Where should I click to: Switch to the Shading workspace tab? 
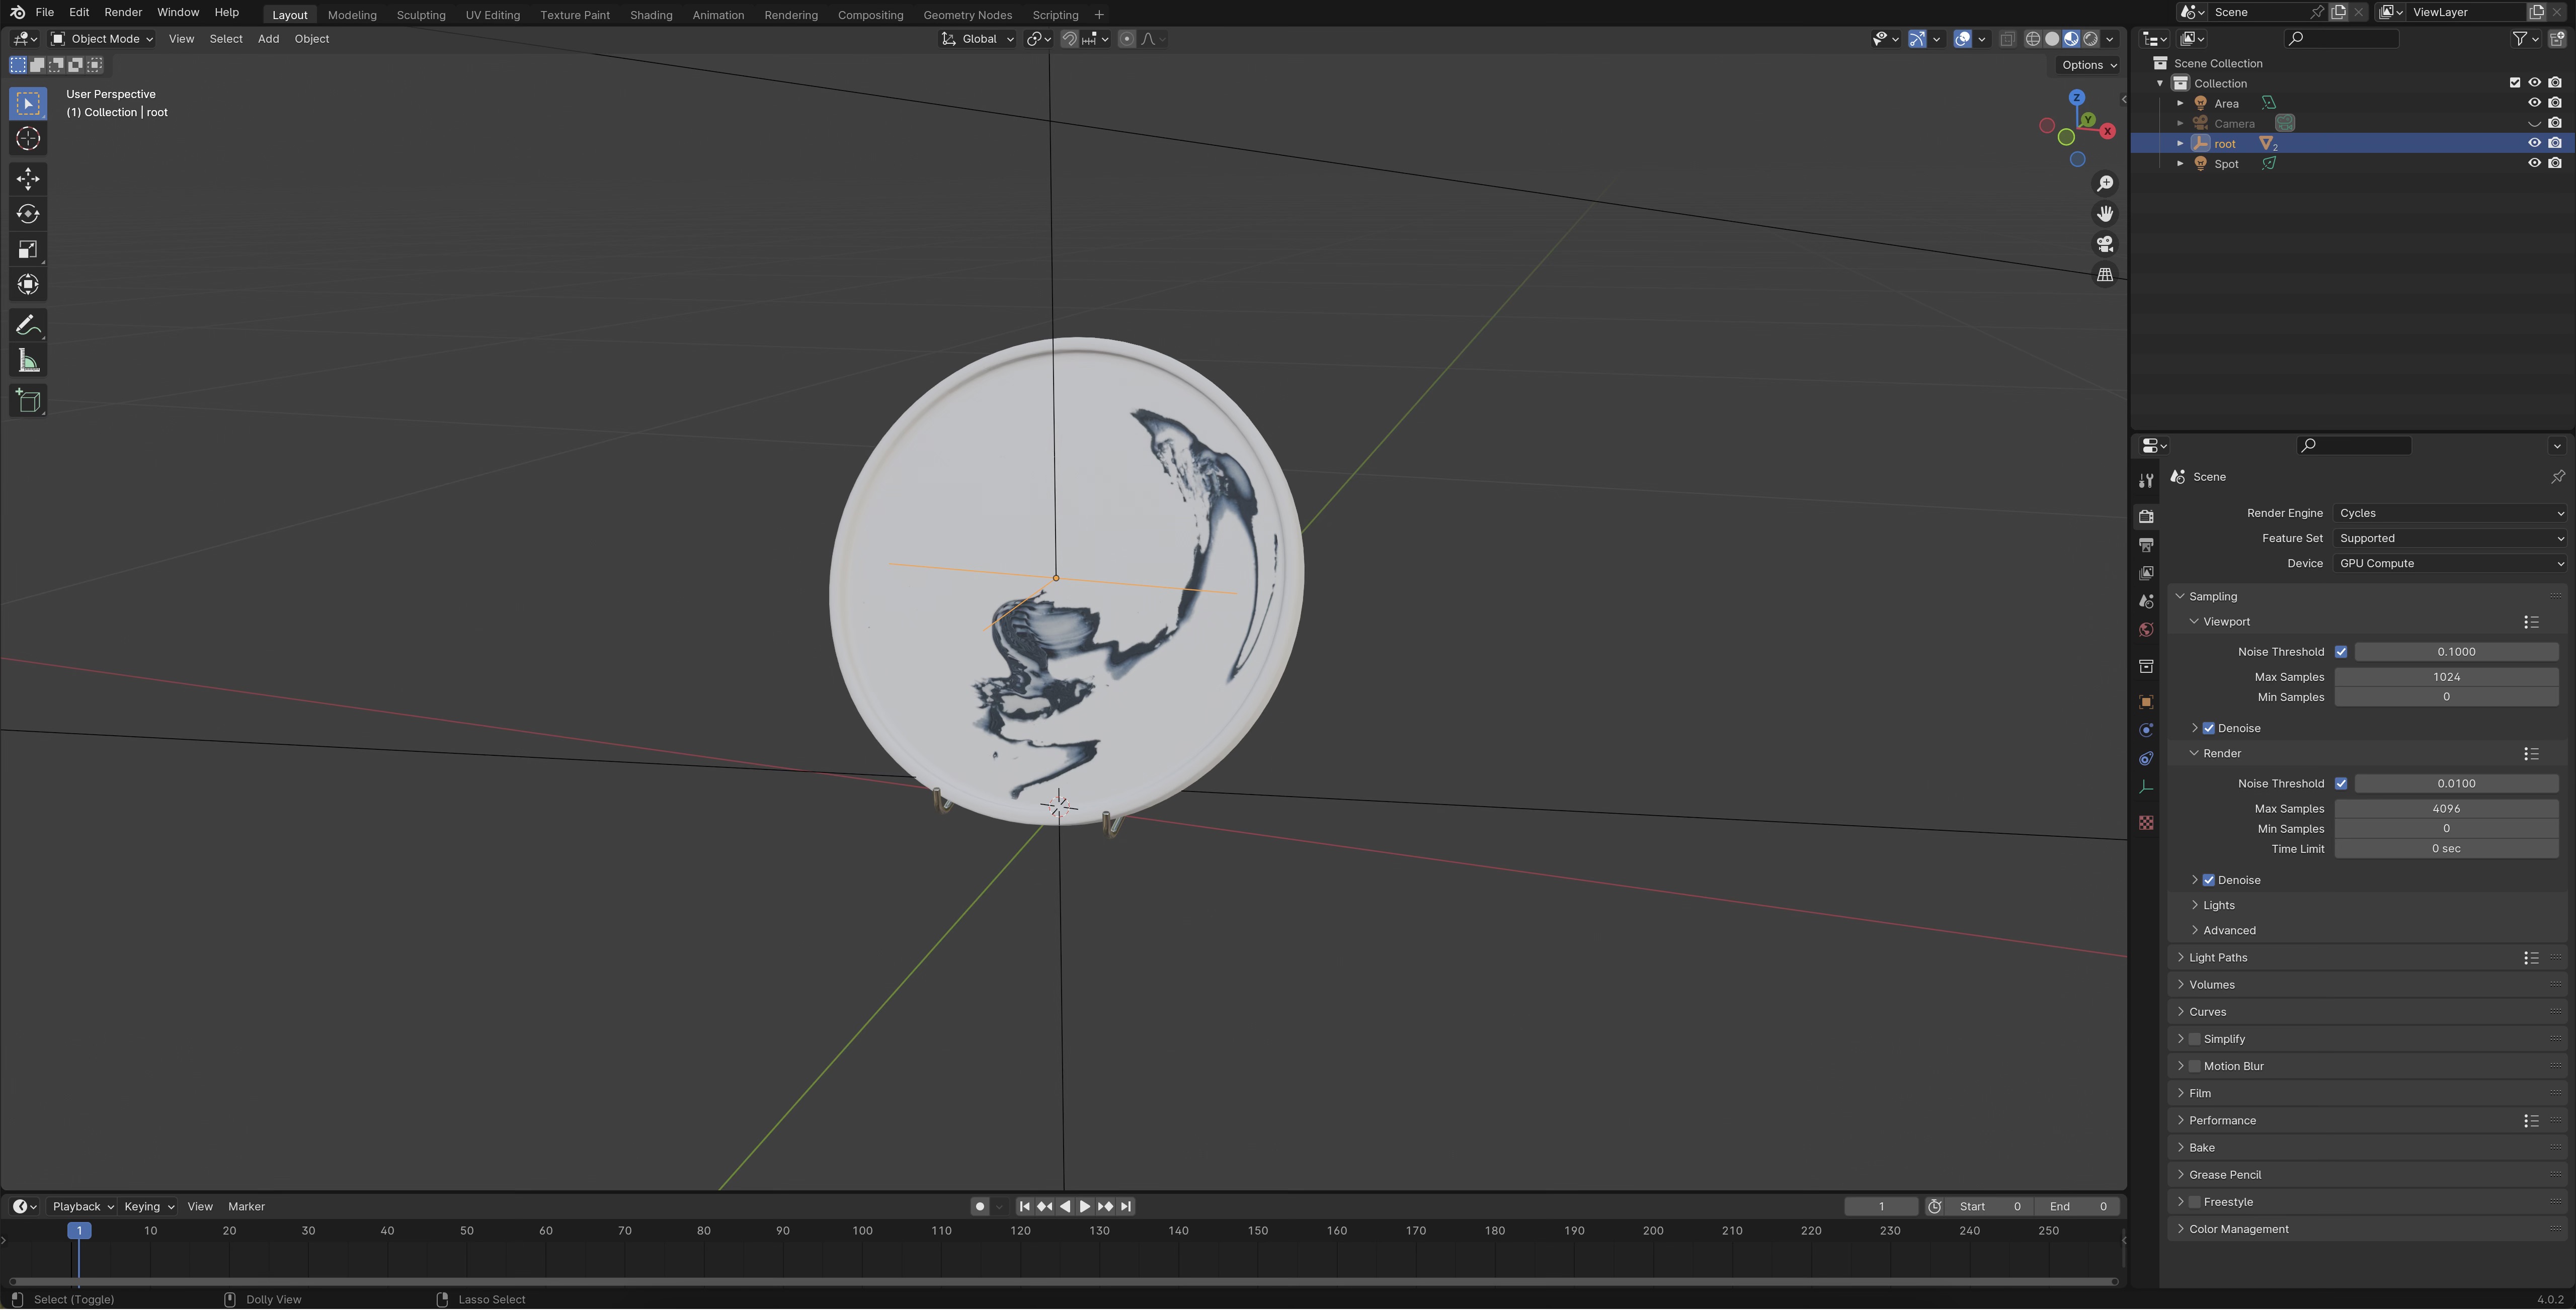click(x=651, y=15)
